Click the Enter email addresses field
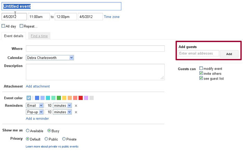 pyautogui.click(x=199, y=53)
